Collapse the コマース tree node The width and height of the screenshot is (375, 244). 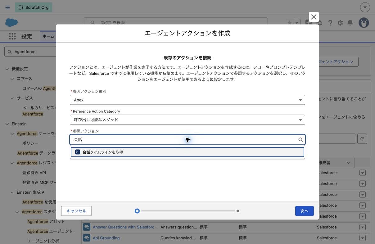[12, 79]
